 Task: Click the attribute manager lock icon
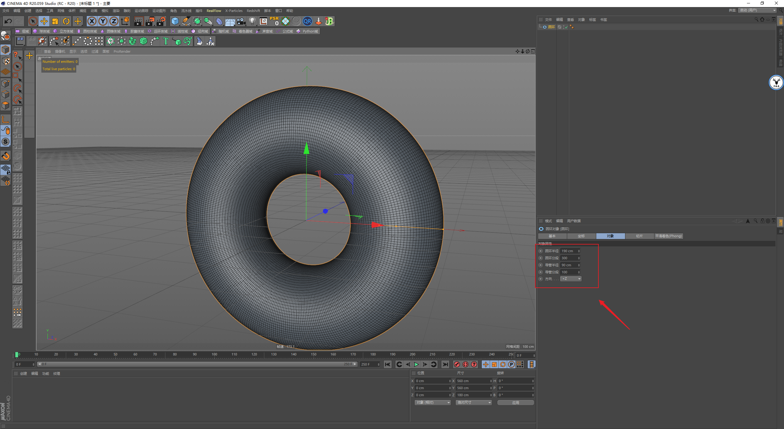763,221
